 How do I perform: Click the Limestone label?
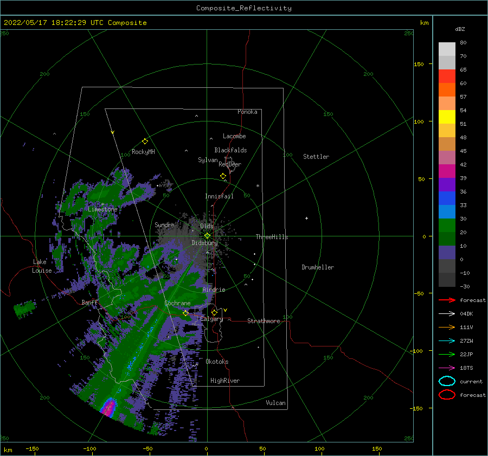coord(102,209)
